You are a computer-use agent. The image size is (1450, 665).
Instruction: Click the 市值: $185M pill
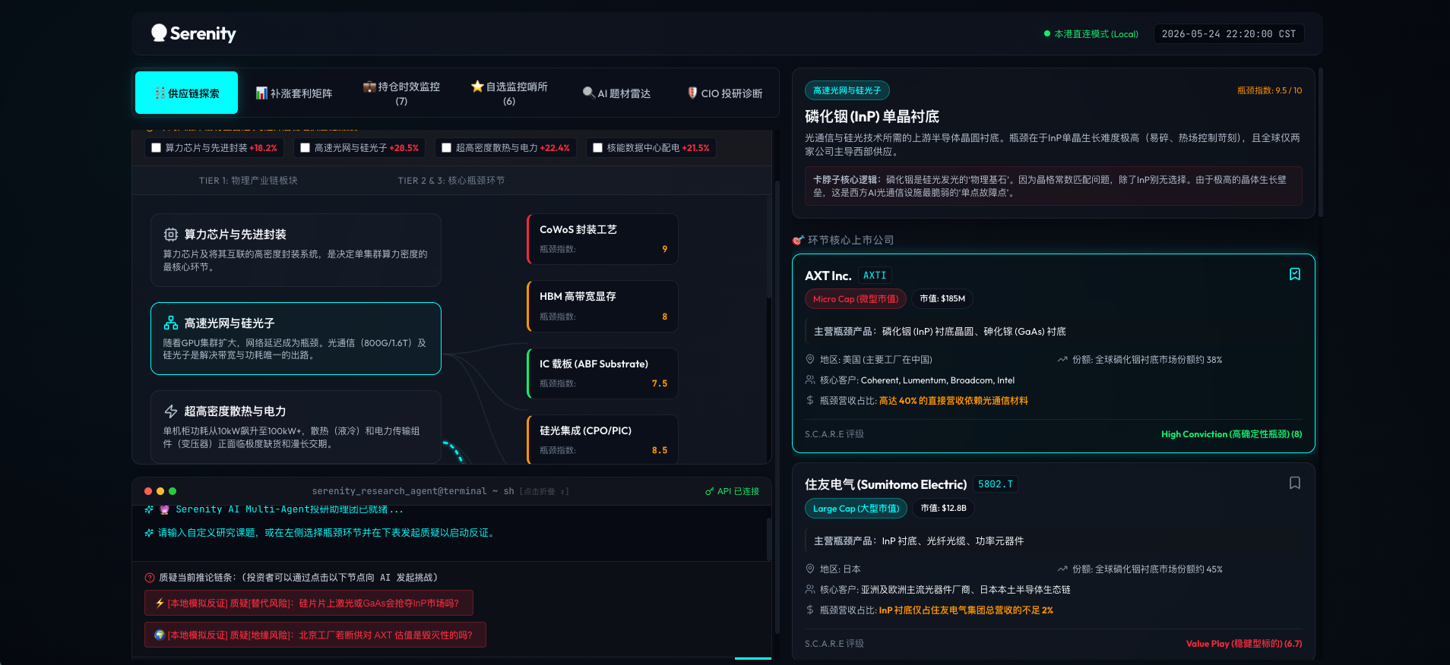pos(942,299)
